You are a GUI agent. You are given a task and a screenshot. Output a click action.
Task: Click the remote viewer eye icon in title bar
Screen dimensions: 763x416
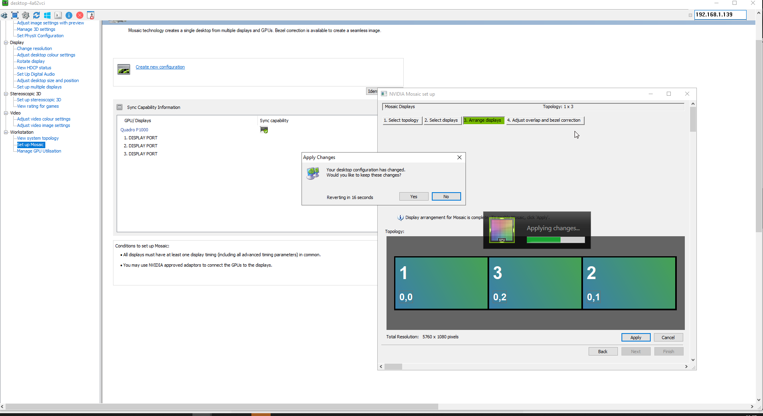(5, 3)
